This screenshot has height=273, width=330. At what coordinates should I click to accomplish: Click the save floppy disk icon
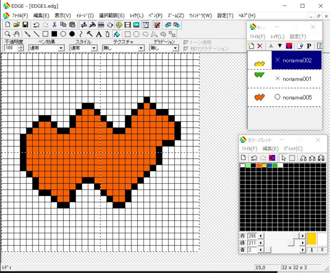pos(25,25)
